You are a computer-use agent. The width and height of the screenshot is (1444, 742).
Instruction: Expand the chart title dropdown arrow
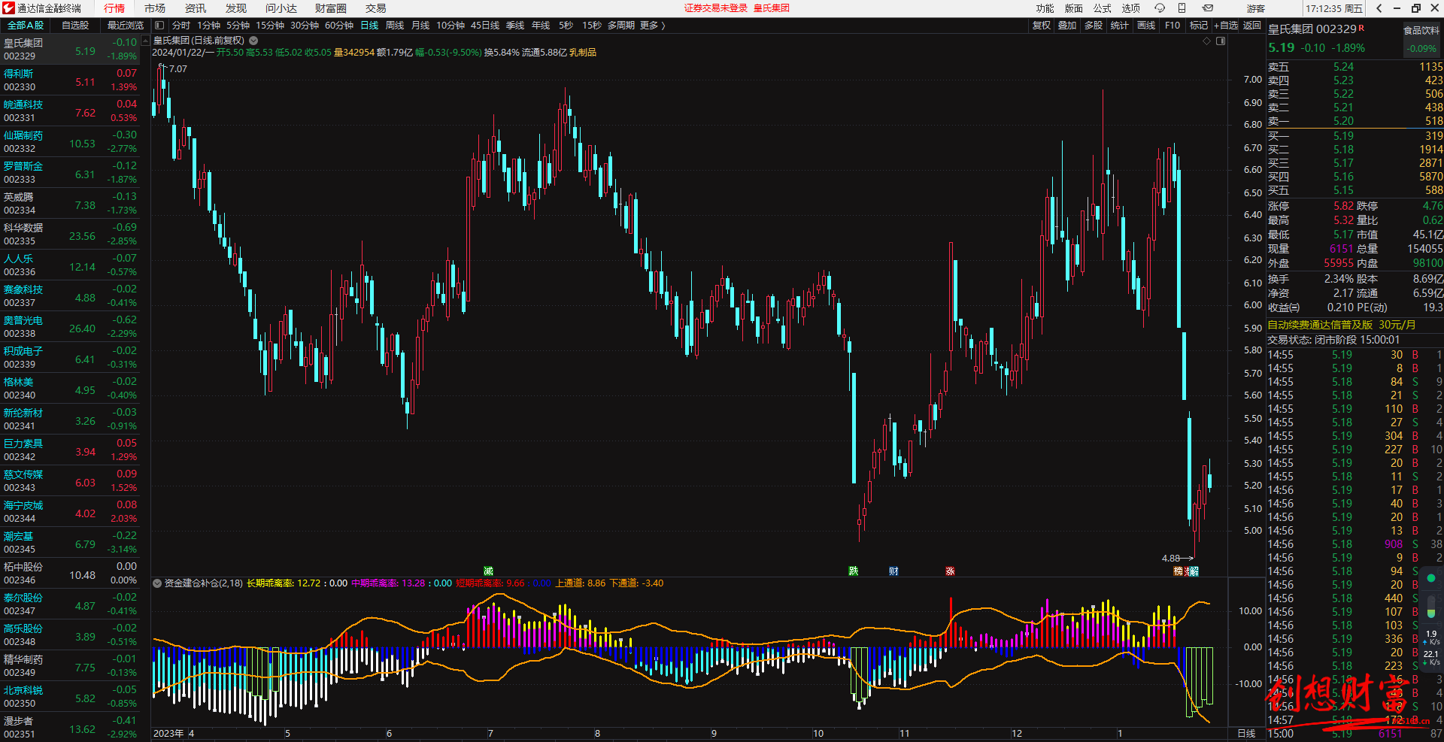253,41
